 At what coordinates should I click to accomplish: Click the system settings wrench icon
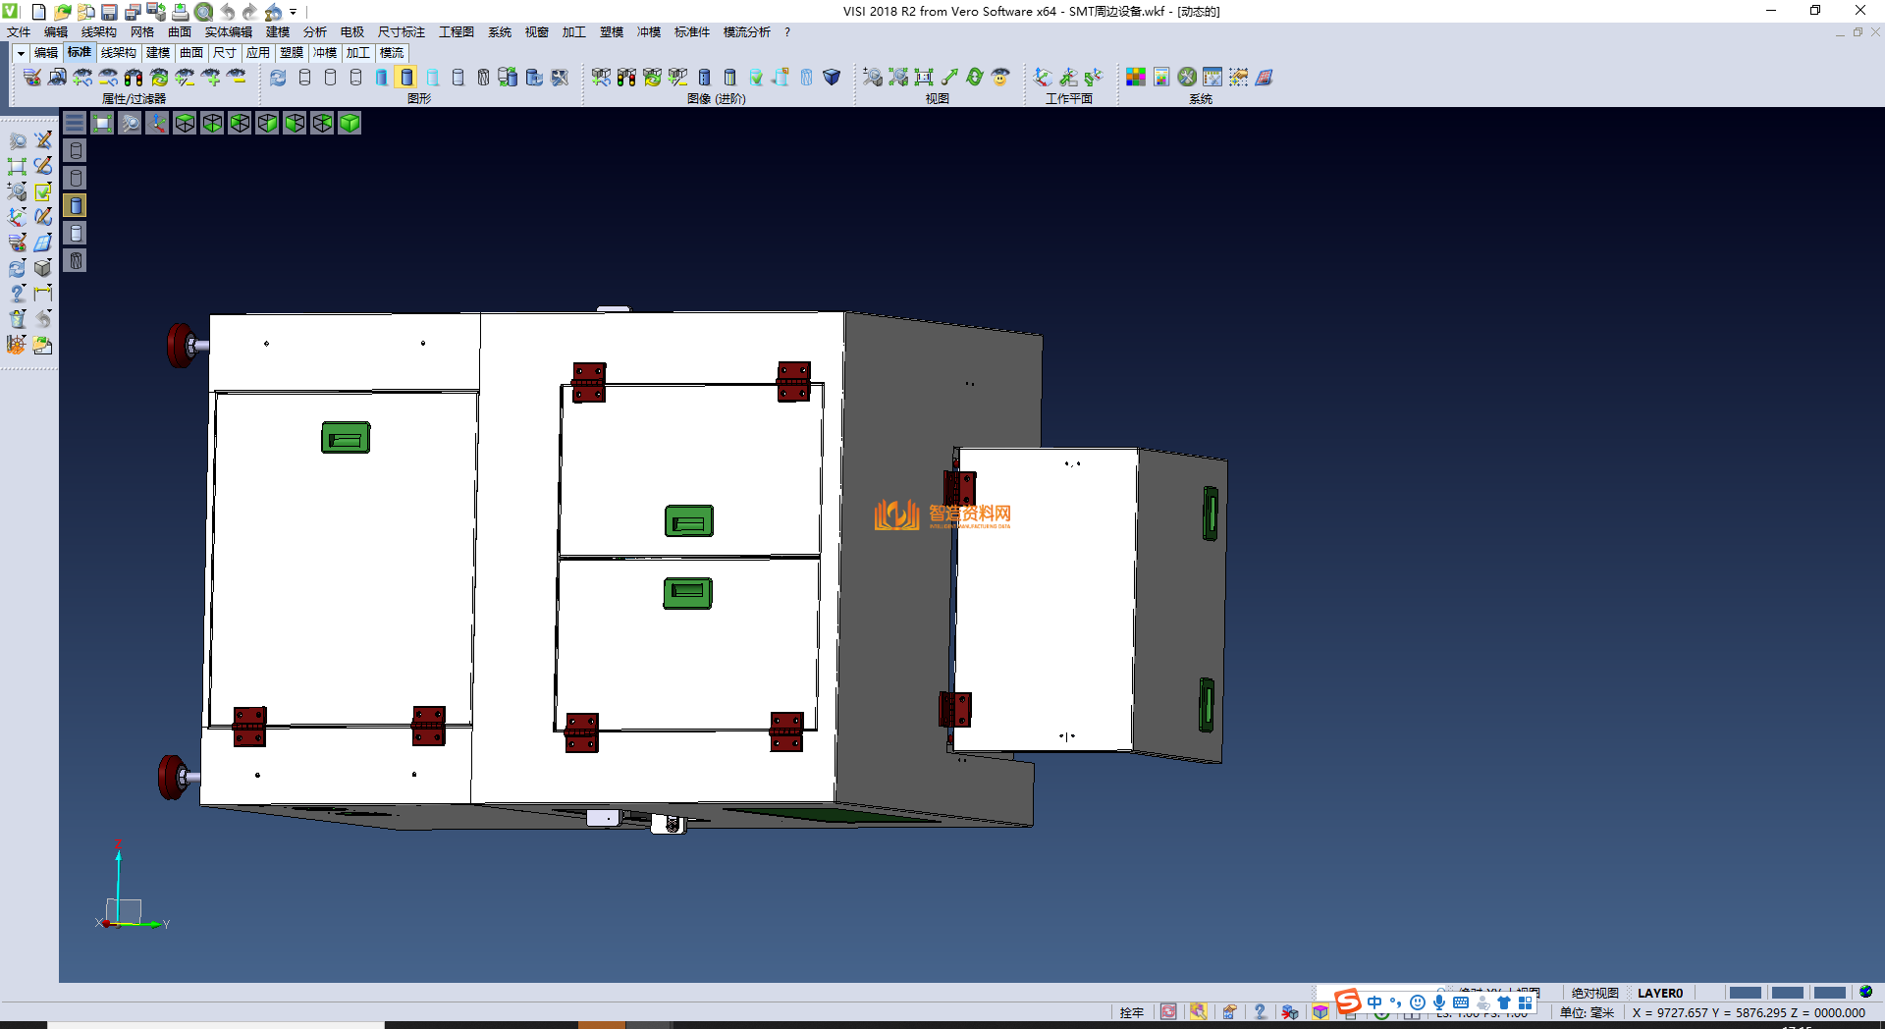tap(1187, 78)
